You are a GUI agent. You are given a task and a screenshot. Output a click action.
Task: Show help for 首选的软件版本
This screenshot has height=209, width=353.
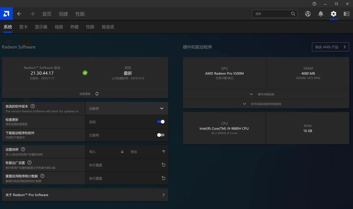33,106
